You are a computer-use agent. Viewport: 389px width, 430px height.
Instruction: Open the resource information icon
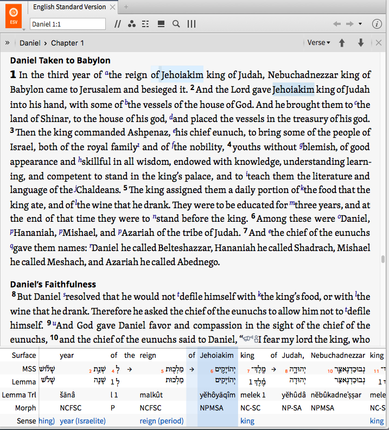coord(377,24)
